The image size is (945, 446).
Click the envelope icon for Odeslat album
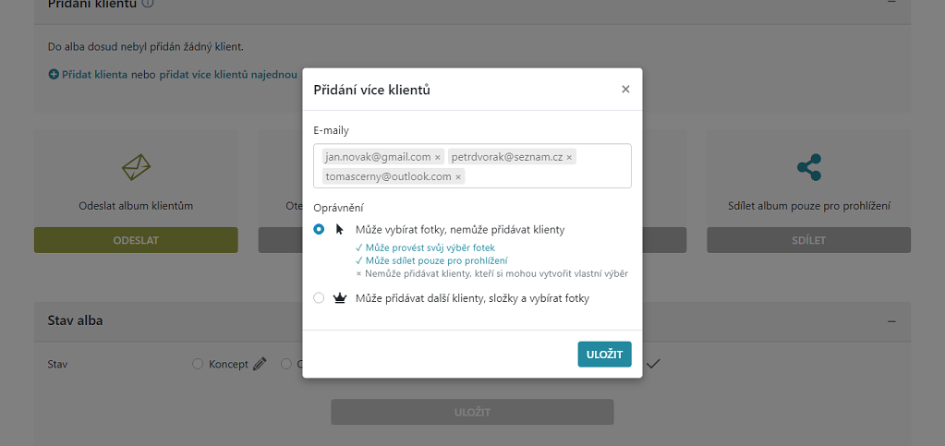click(136, 167)
